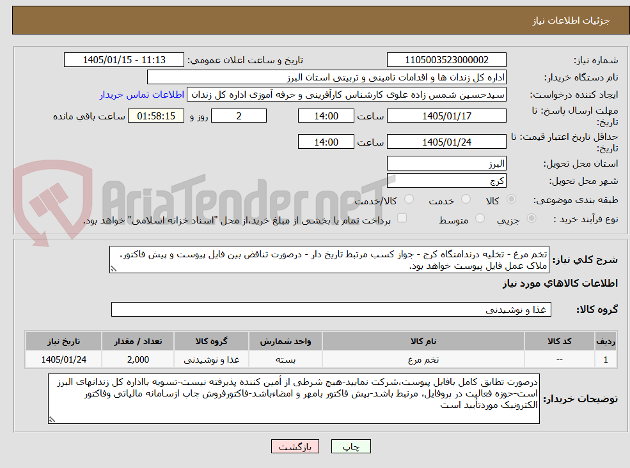630x468 pixels.
Task: Click the row number 1 cell
Action: pyautogui.click(x=606, y=359)
